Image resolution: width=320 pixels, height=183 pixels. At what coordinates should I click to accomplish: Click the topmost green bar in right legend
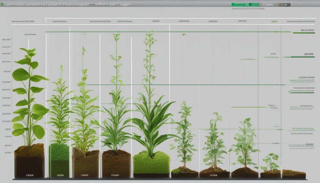click(304, 33)
